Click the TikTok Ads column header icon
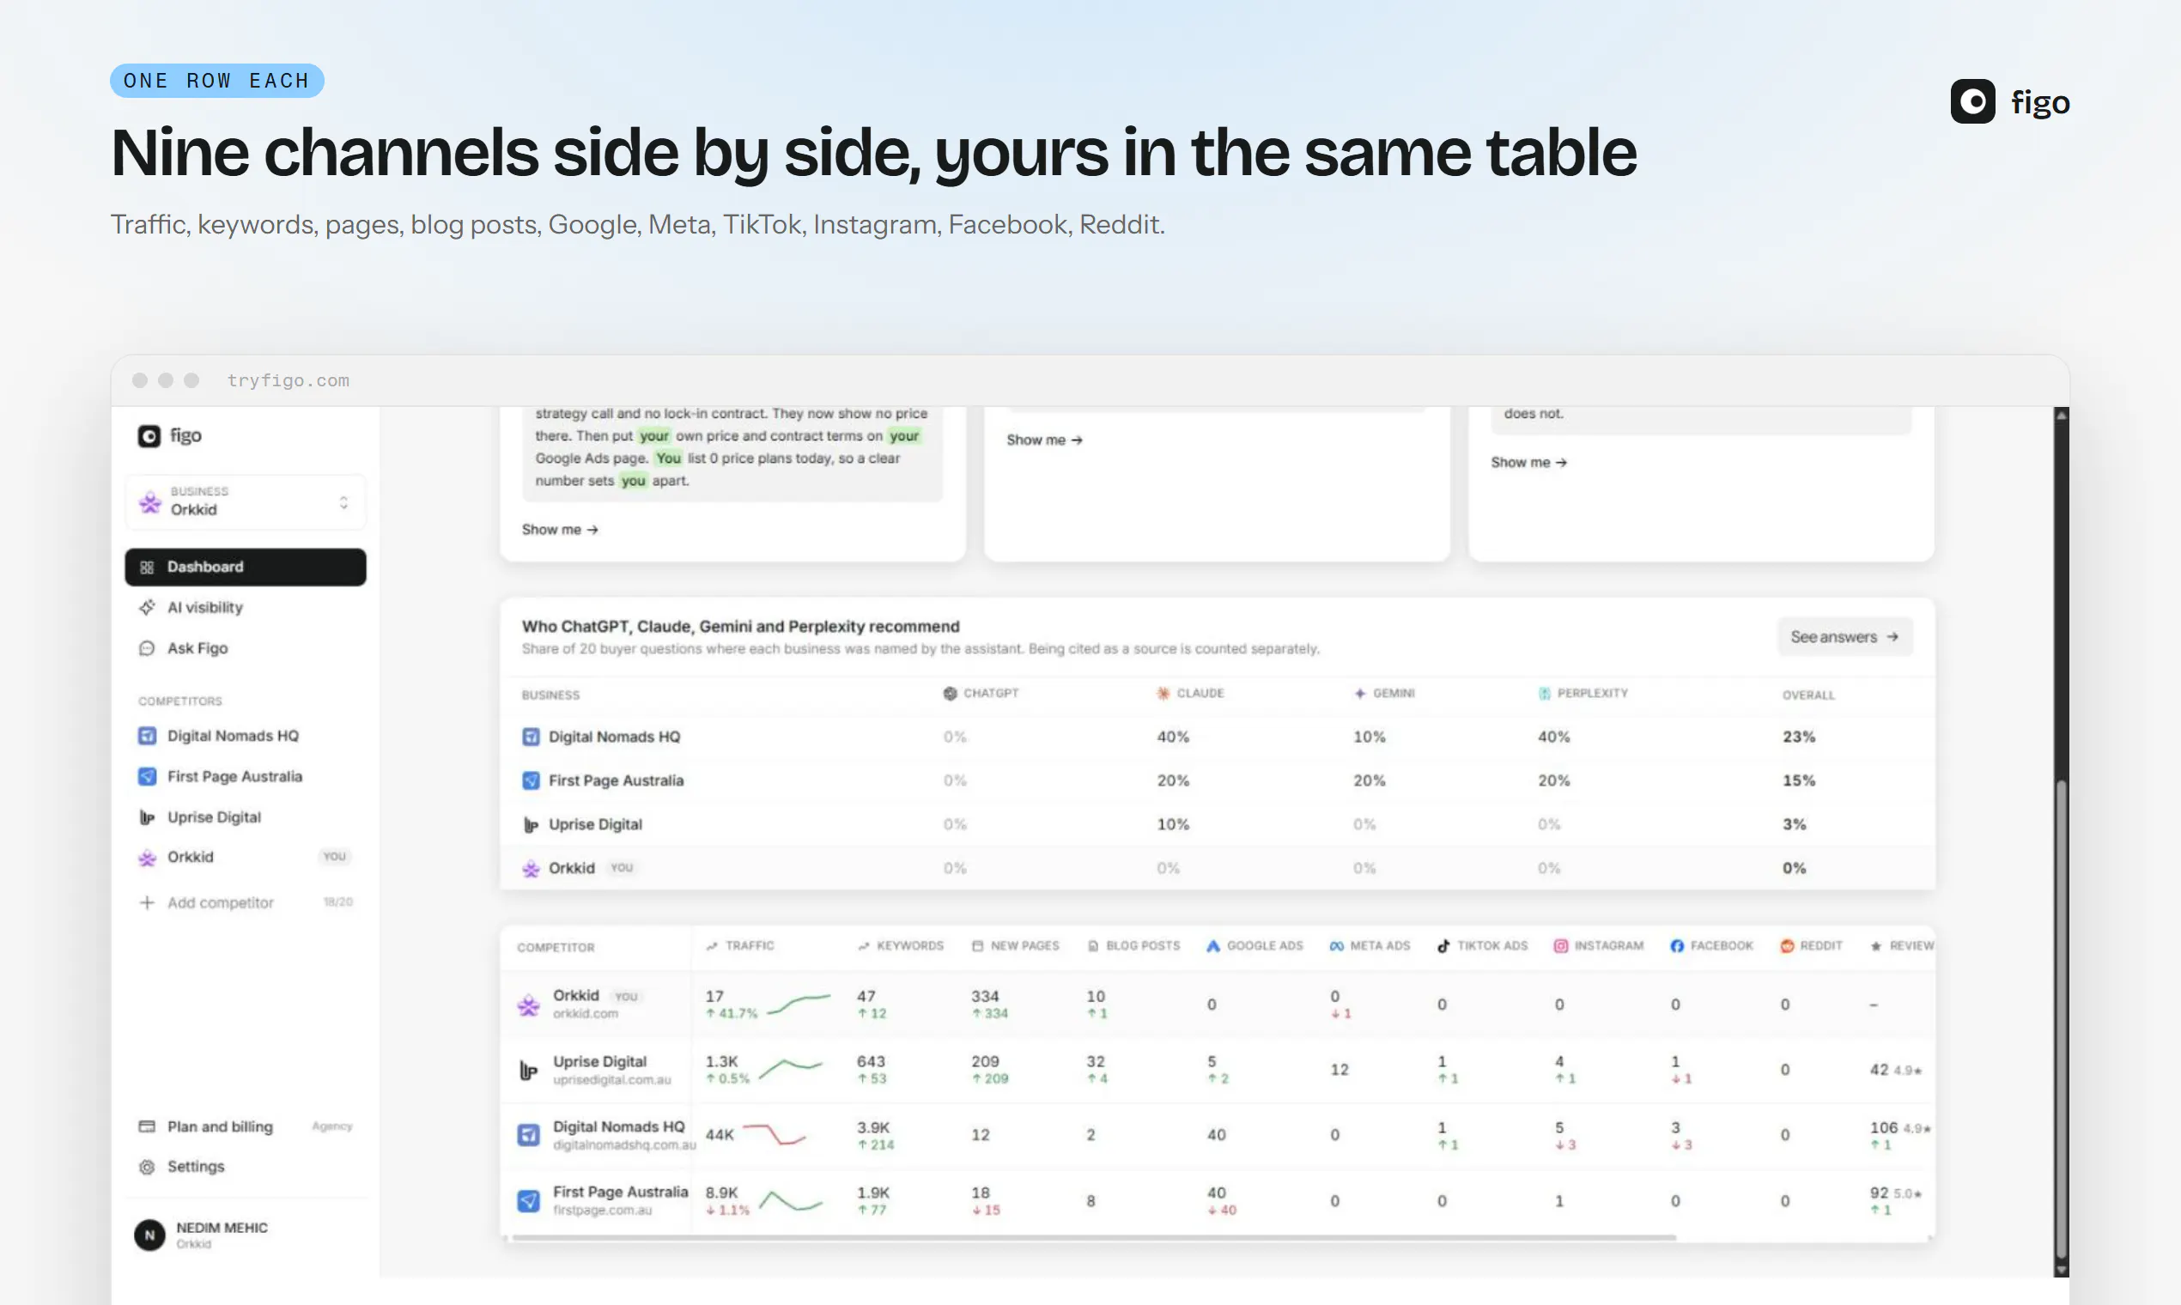The image size is (2181, 1305). 1443,946
